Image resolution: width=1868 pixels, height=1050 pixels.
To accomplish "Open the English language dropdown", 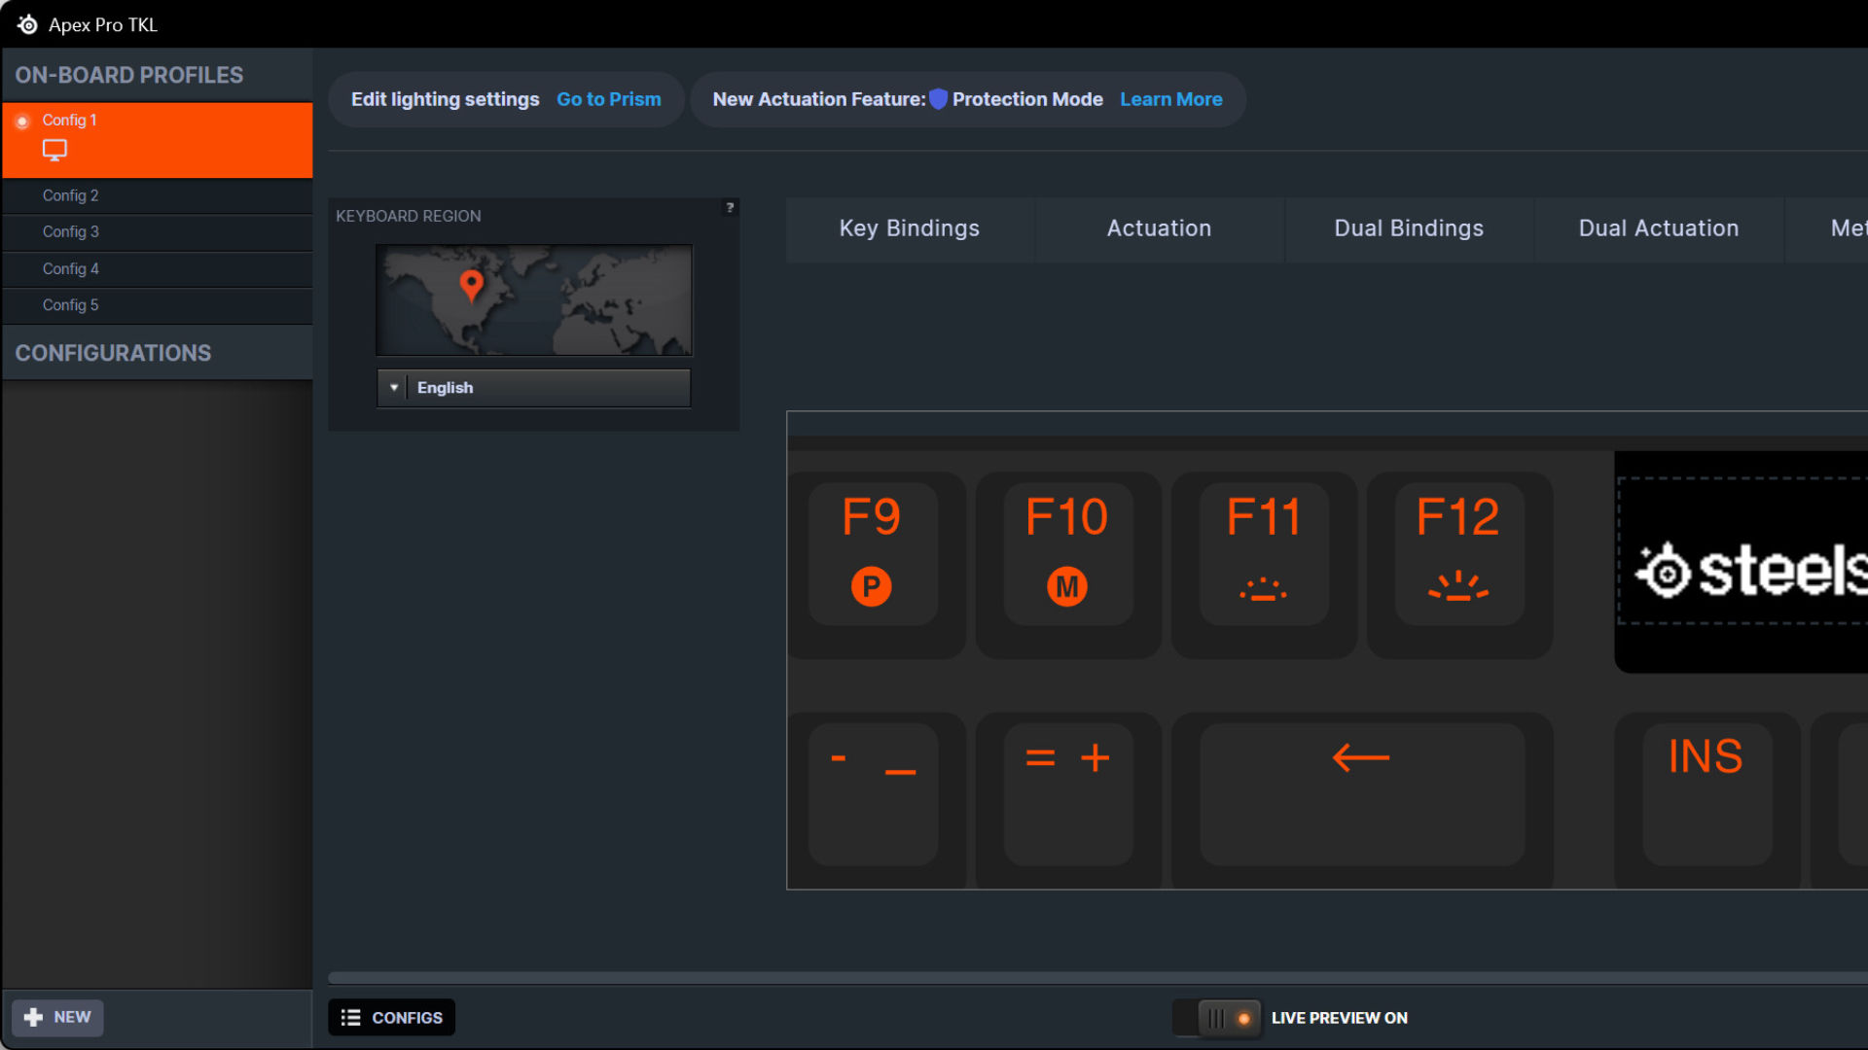I will pyautogui.click(x=534, y=388).
